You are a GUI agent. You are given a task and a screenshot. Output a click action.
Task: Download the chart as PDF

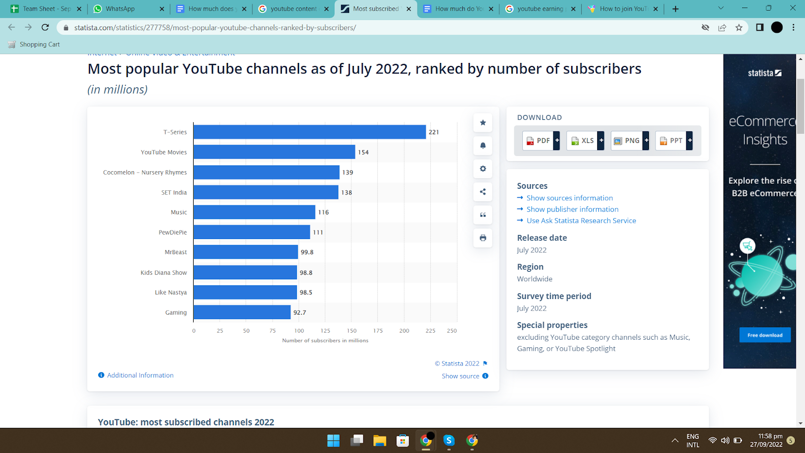(x=541, y=140)
